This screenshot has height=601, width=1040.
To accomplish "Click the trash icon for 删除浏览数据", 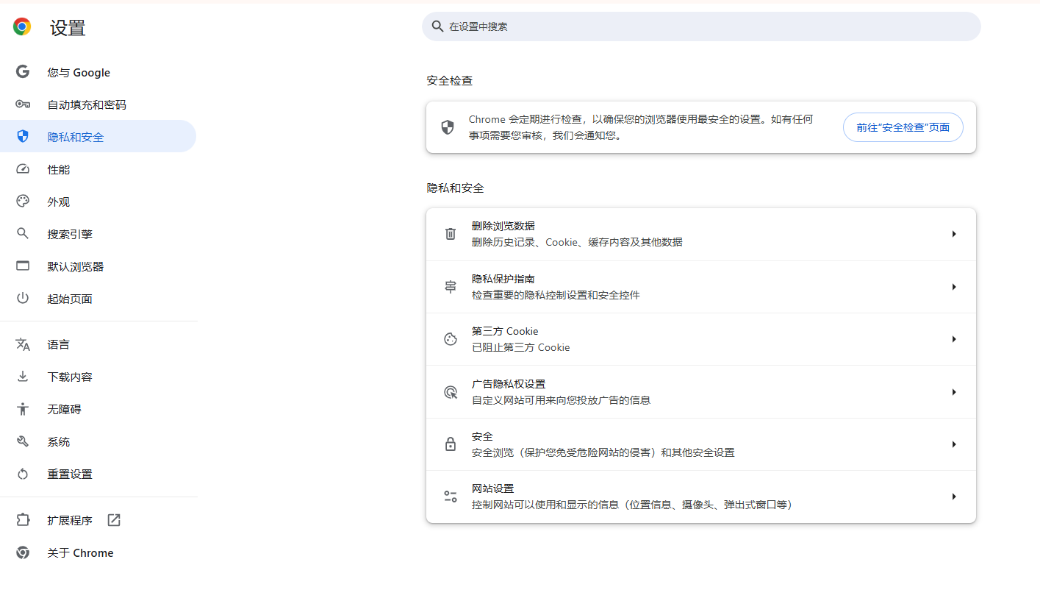I will click(x=451, y=234).
